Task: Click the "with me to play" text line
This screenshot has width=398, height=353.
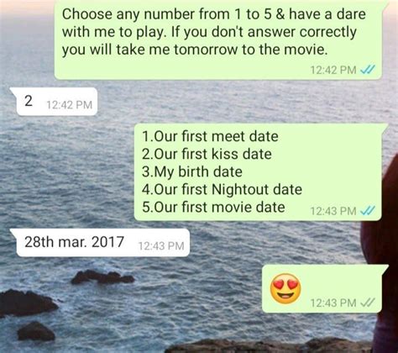Action: click(x=113, y=33)
